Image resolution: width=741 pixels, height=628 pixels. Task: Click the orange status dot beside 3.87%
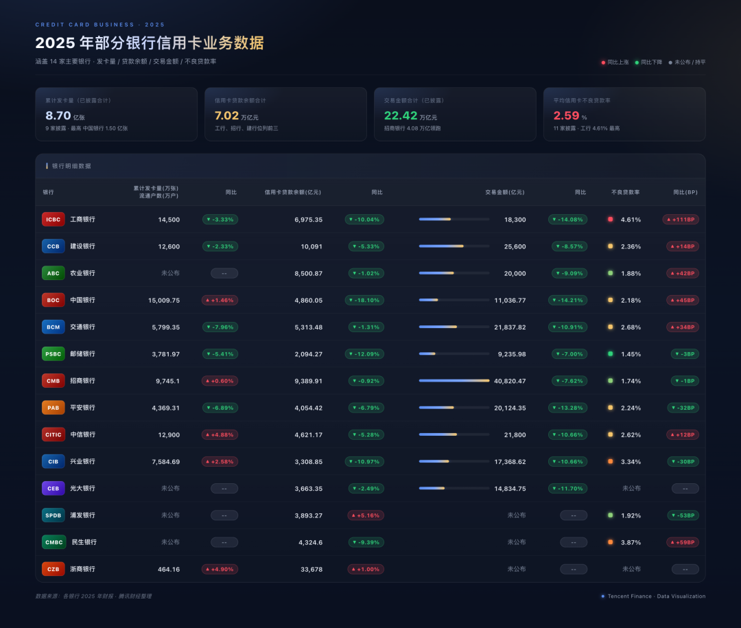click(611, 542)
